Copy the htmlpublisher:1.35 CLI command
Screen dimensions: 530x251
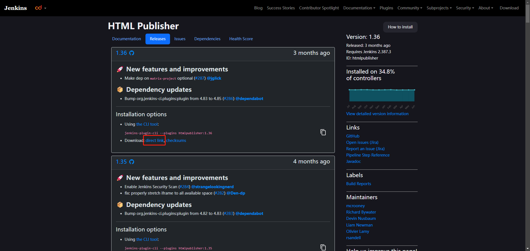point(323,247)
